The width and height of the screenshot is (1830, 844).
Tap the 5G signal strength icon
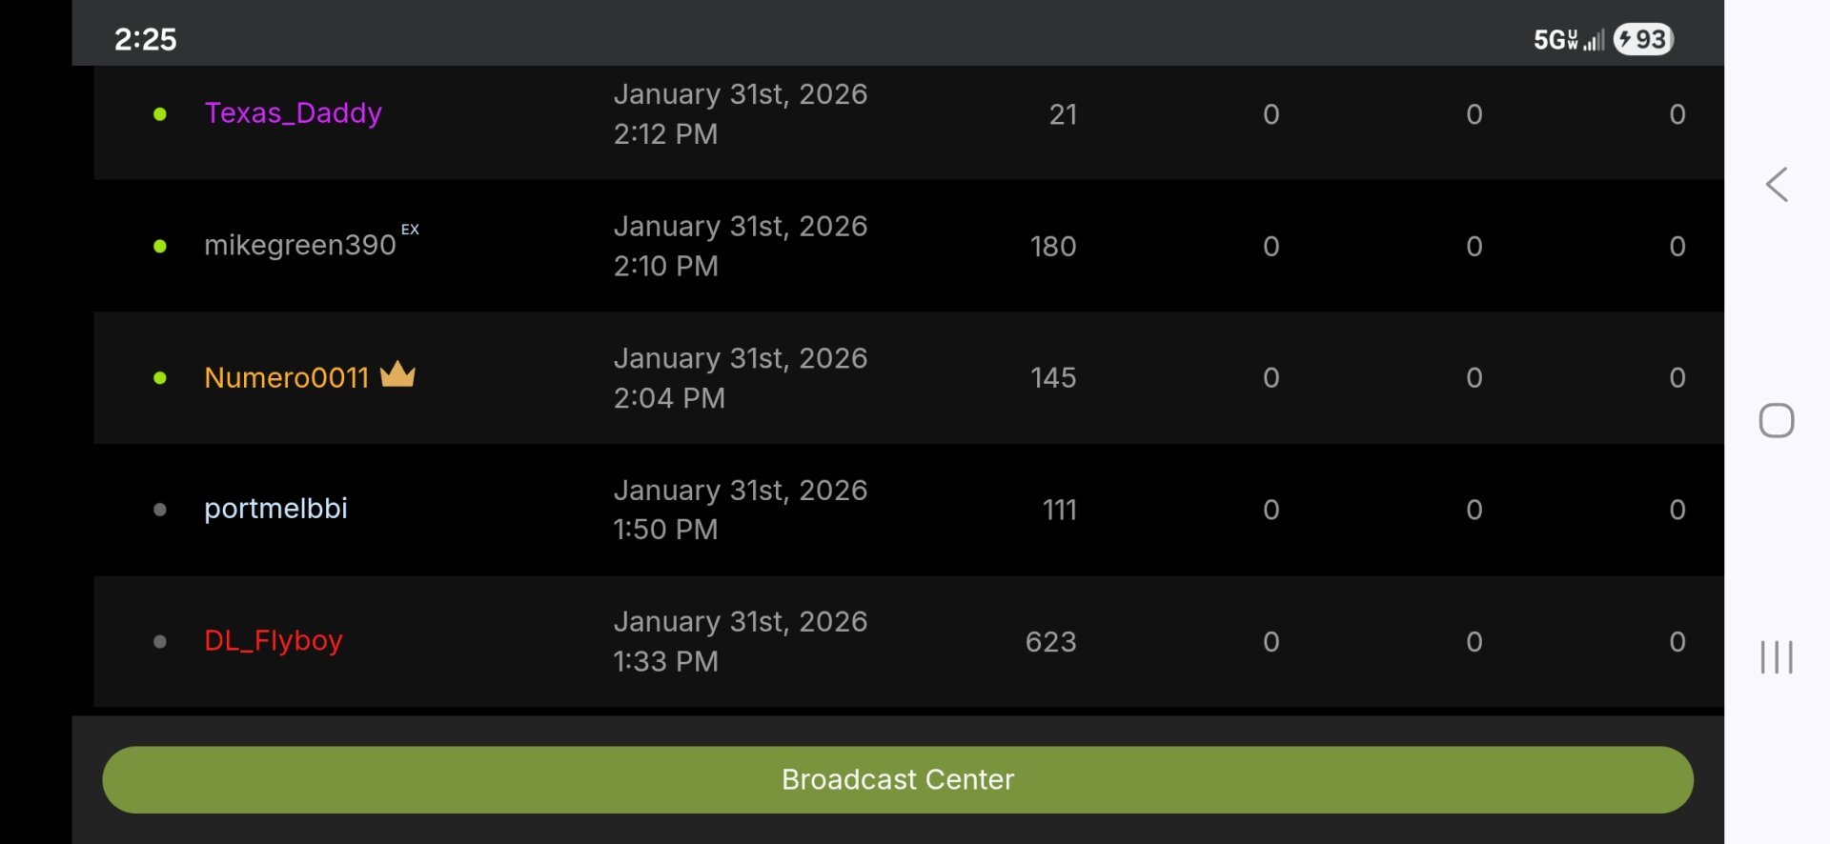pyautogui.click(x=1568, y=39)
